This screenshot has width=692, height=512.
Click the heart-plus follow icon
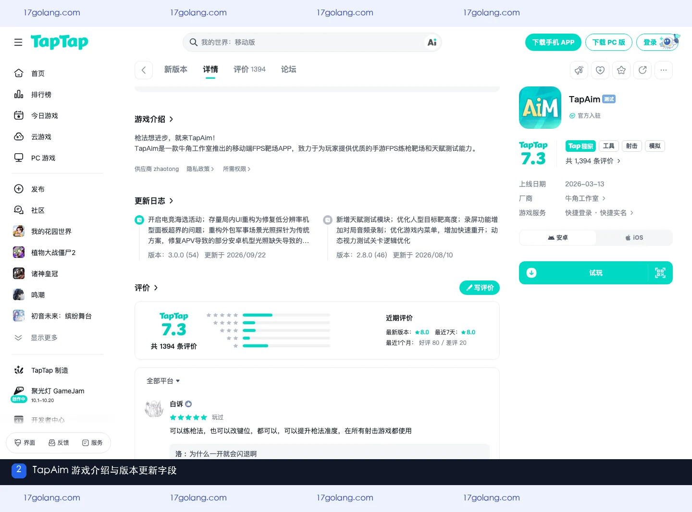coord(600,70)
